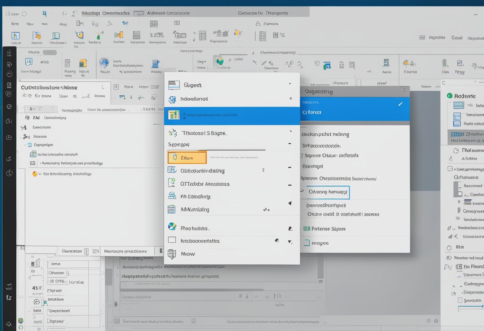Click the icon beside the Gigert menu entry
The image size is (484, 331).
click(x=174, y=85)
